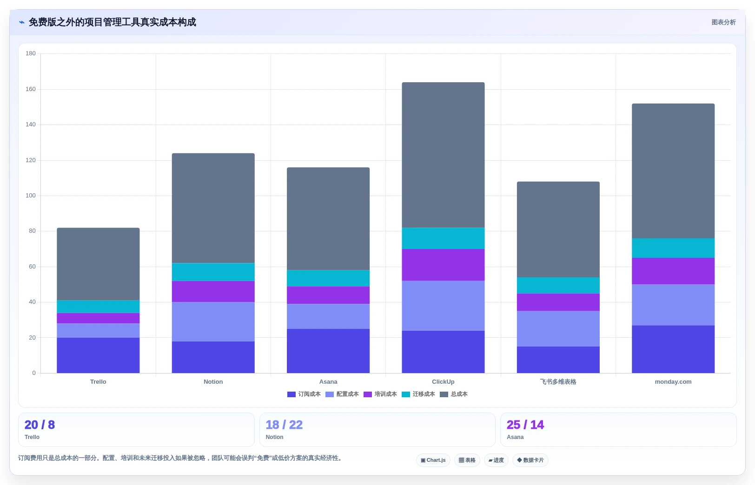Click the Chart.js chip in the footer
Screen dimensions: 755x485
[x=433, y=460]
